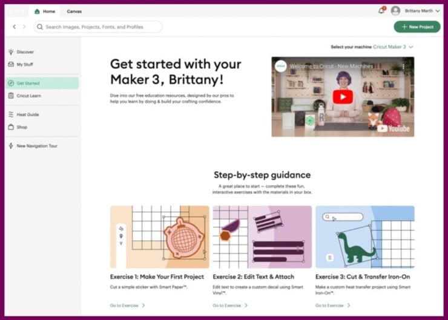Click the Get Started compass icon
Image resolution: width=448 pixels, height=320 pixels.
click(11, 83)
